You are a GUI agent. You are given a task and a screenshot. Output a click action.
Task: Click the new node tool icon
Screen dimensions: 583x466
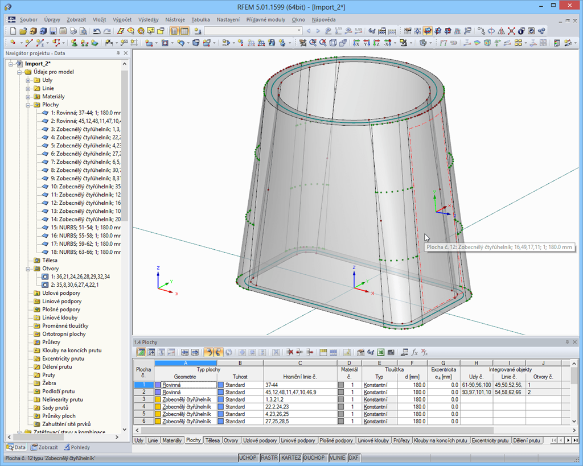[x=14, y=43]
